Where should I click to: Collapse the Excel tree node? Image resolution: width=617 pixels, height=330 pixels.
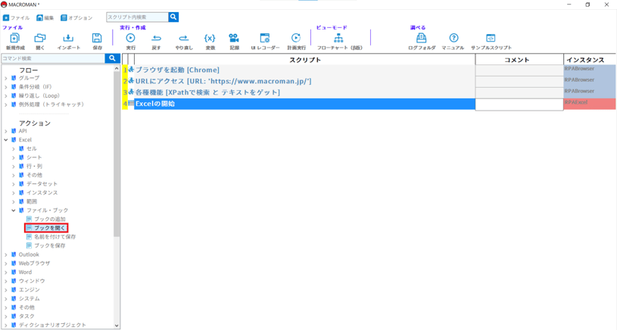click(x=6, y=140)
